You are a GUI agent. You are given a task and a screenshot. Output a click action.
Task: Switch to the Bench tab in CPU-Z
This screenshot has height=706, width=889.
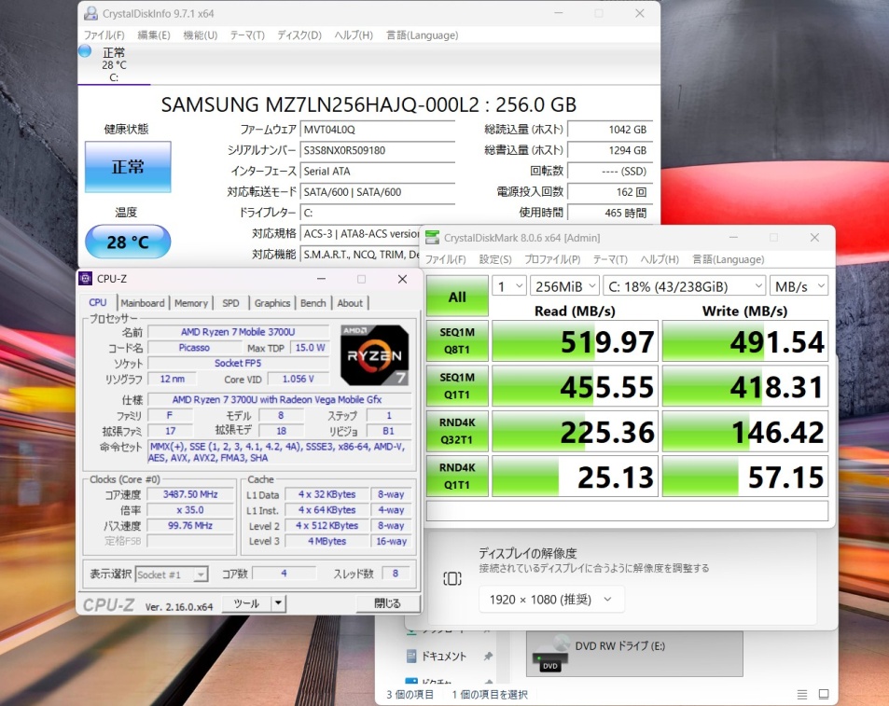click(x=313, y=303)
